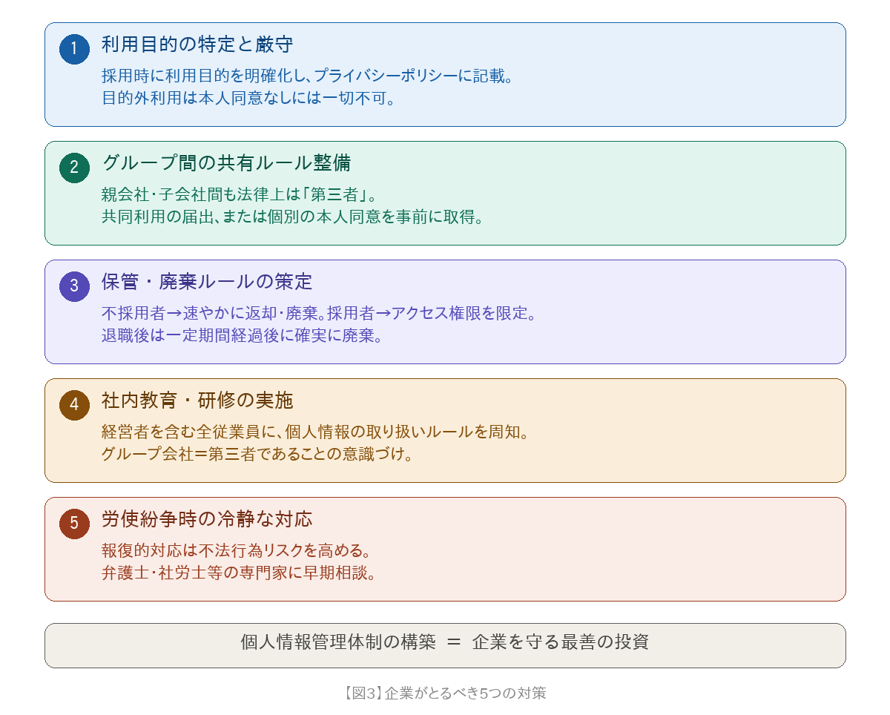Click the line 報復的対応は不法行為リスクを高める
The height and width of the screenshot is (715, 890).
click(x=236, y=551)
